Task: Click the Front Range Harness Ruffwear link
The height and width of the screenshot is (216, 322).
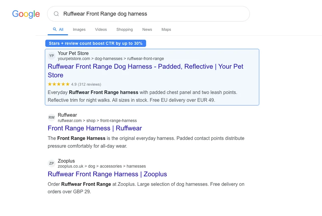Action: point(95,128)
